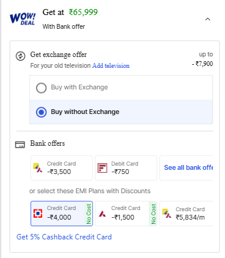Click the debit card bank icon on ₹750 offer
The width and height of the screenshot is (225, 258).
(x=102, y=168)
